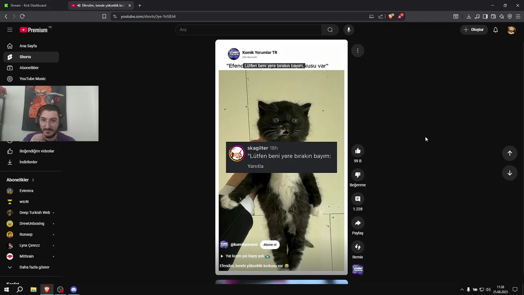Mute the YouTube tab audio icon
The height and width of the screenshot is (295, 524).
[79, 5]
